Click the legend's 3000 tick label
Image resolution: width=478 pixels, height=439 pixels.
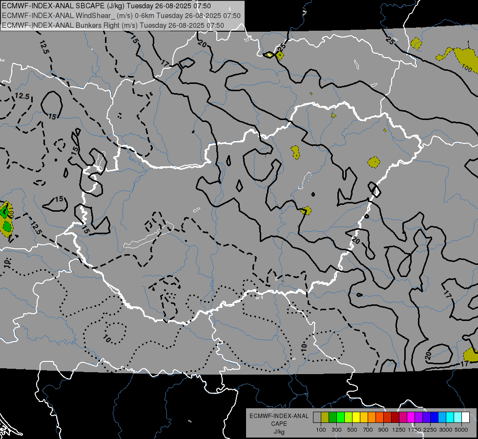(x=446, y=430)
